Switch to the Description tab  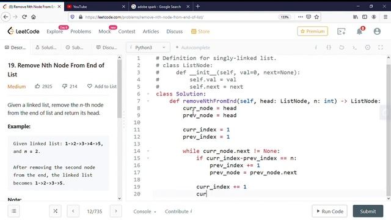pyautogui.click(x=15, y=47)
